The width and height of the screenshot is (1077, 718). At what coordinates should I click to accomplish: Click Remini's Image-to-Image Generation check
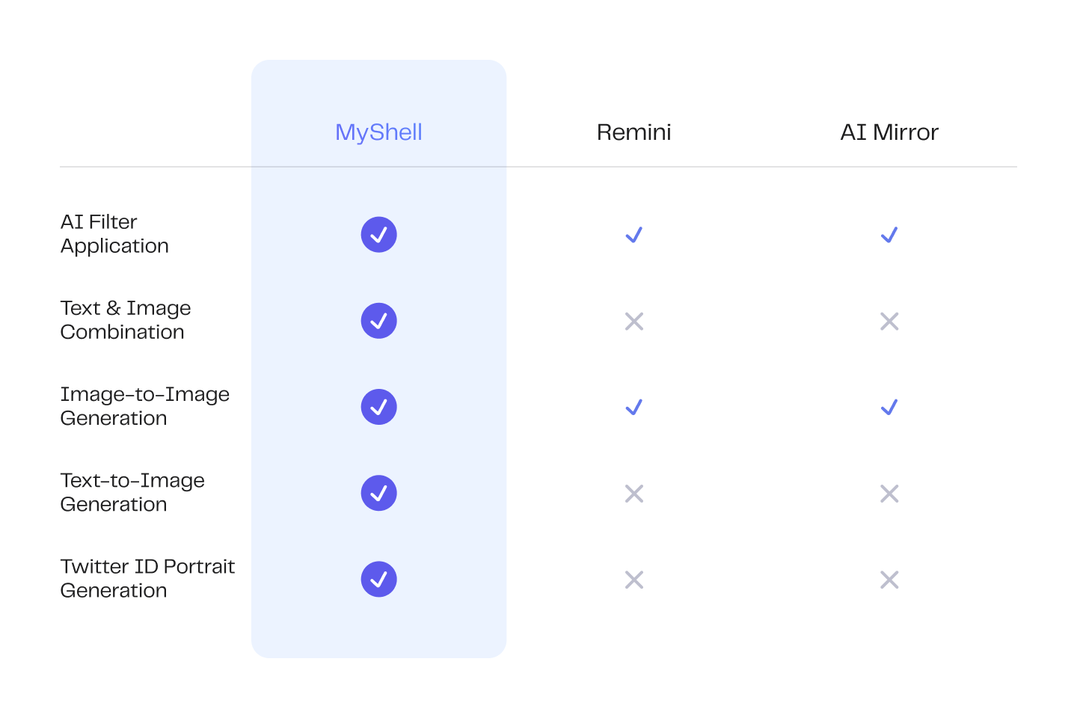(633, 407)
